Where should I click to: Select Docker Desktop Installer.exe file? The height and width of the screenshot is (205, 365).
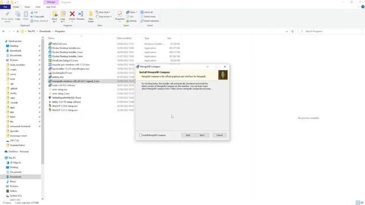66,48
